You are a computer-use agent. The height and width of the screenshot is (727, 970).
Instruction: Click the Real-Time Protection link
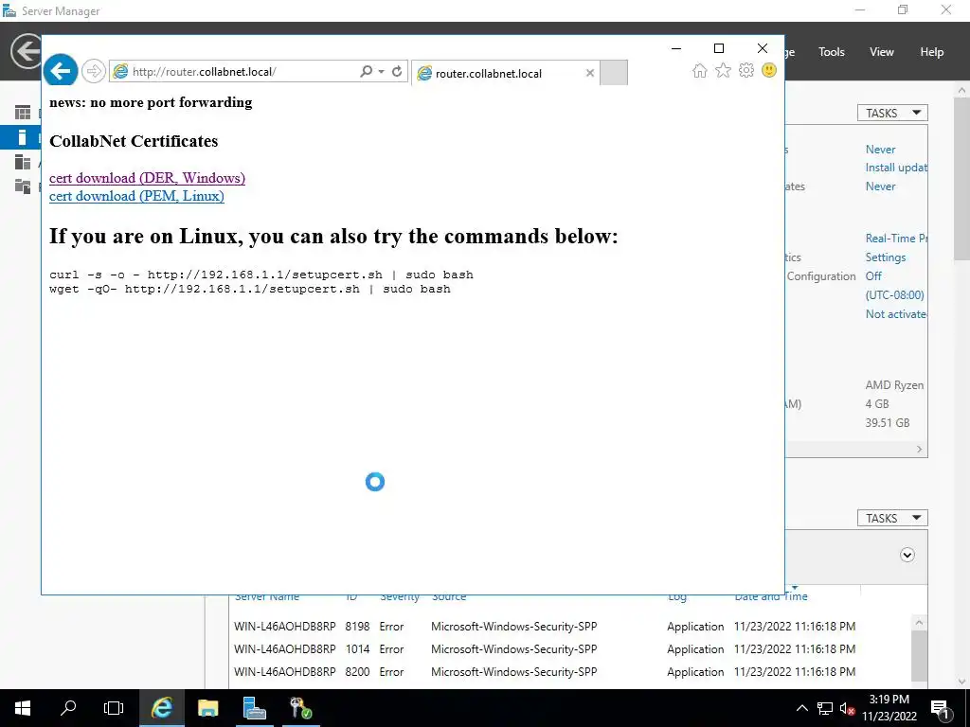tap(896, 238)
